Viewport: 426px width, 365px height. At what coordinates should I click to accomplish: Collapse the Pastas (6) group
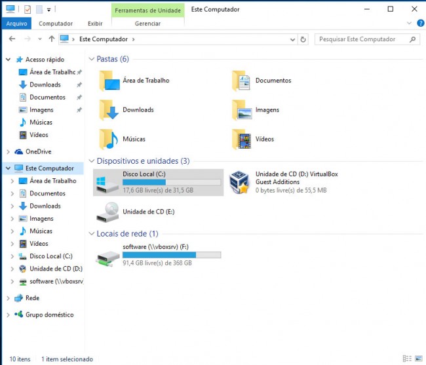coord(92,59)
